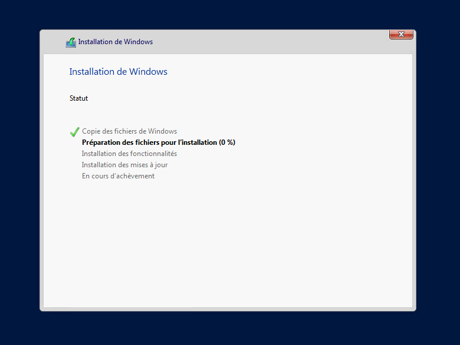Click the word Préparation in the bold step
This screenshot has height=345, width=460.
tap(101, 142)
